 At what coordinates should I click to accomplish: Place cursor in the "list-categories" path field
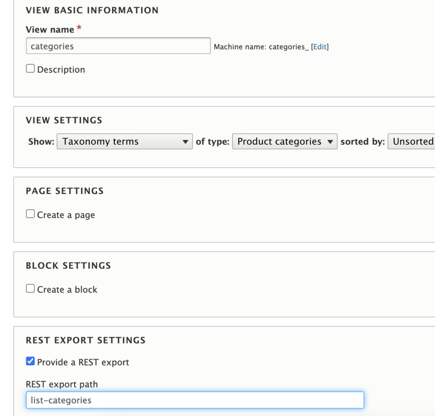tap(195, 400)
